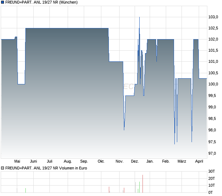Click the tall green volume bar in December
Viewport: 222px width, 196px height.
tap(139, 187)
